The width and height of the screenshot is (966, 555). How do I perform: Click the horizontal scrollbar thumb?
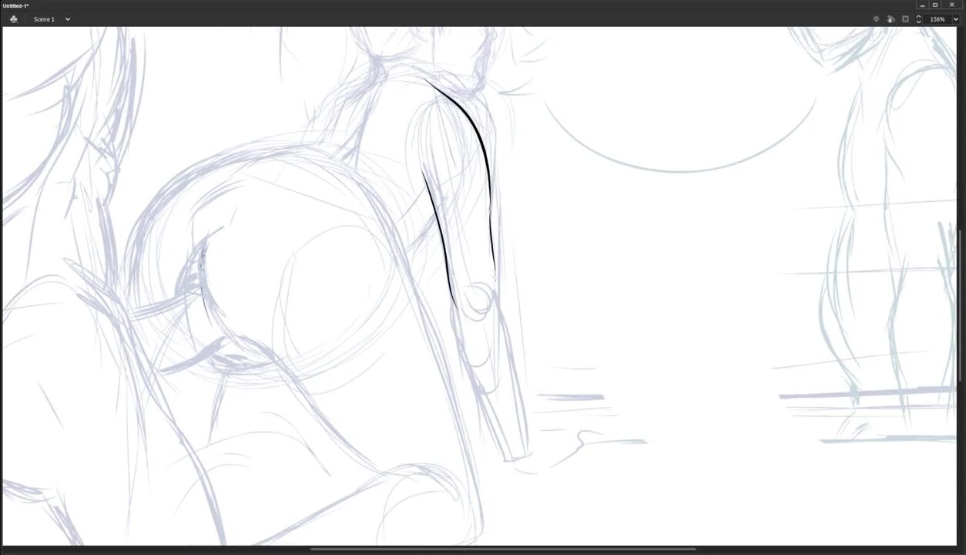click(502, 550)
